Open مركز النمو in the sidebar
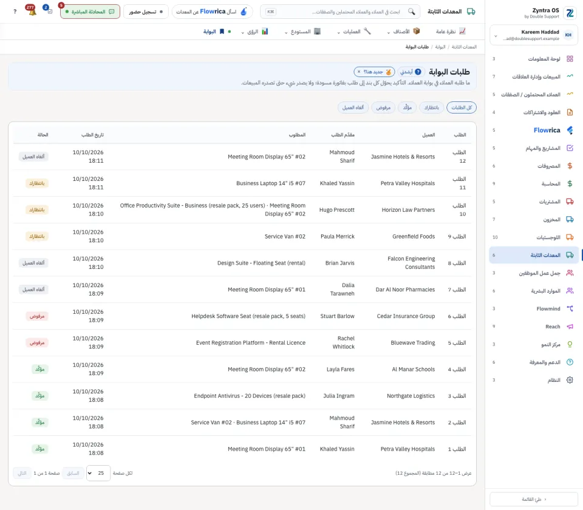583x510 pixels. coord(534,344)
